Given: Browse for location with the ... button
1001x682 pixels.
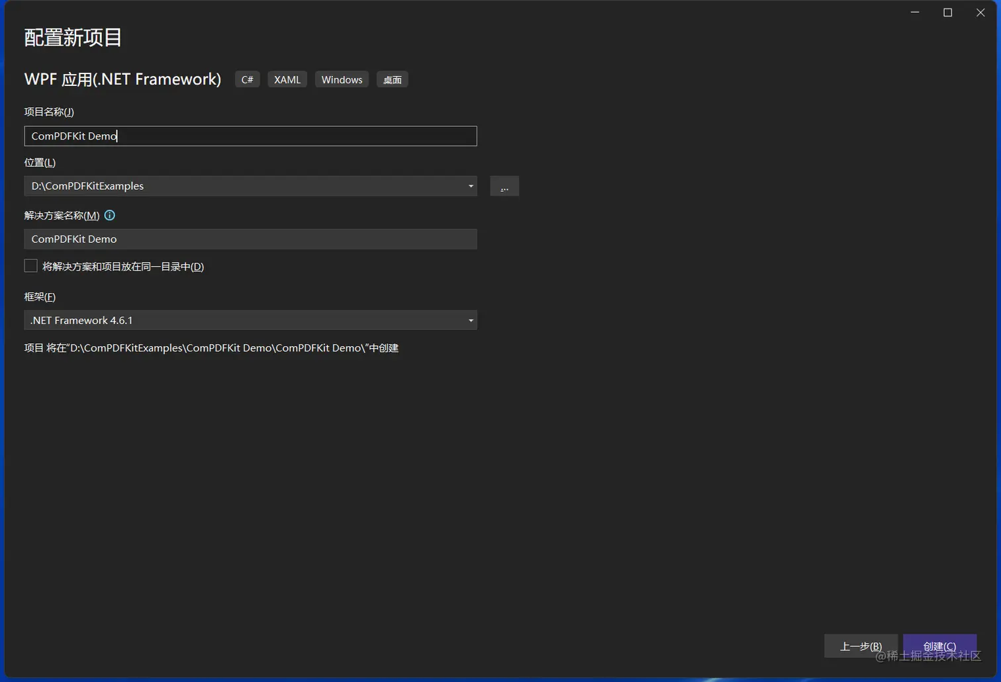Looking at the screenshot, I should (504, 186).
